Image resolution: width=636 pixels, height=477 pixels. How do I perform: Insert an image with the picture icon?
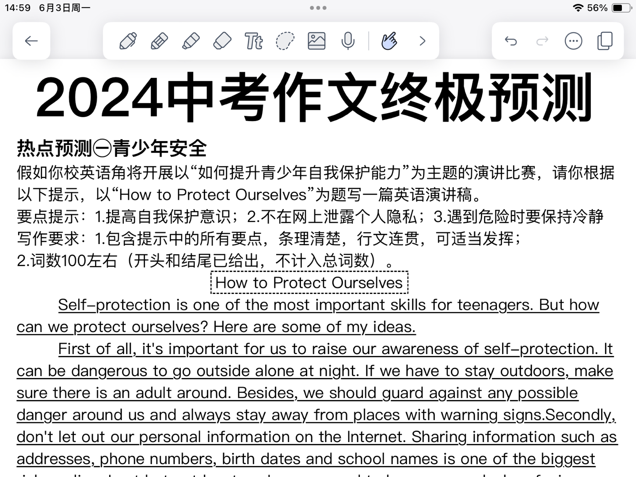pos(316,41)
